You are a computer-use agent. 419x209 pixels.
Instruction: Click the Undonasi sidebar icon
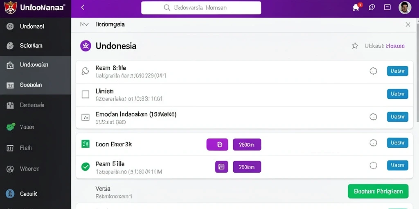(10, 27)
